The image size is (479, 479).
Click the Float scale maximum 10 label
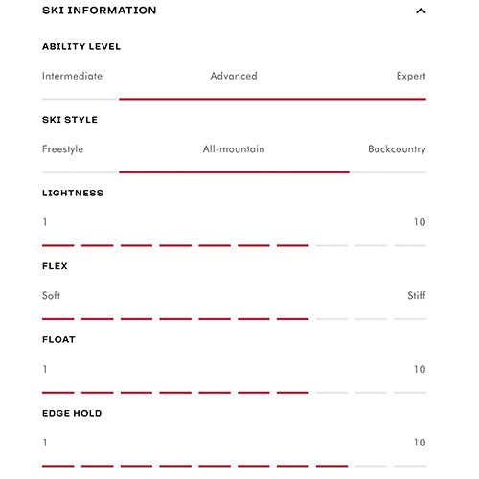coord(420,369)
